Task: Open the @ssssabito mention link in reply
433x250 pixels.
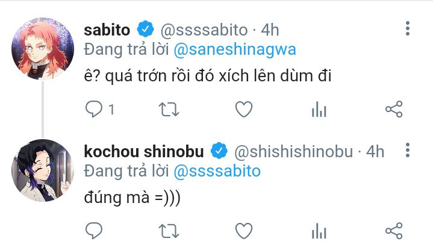Action: pyautogui.click(x=217, y=170)
